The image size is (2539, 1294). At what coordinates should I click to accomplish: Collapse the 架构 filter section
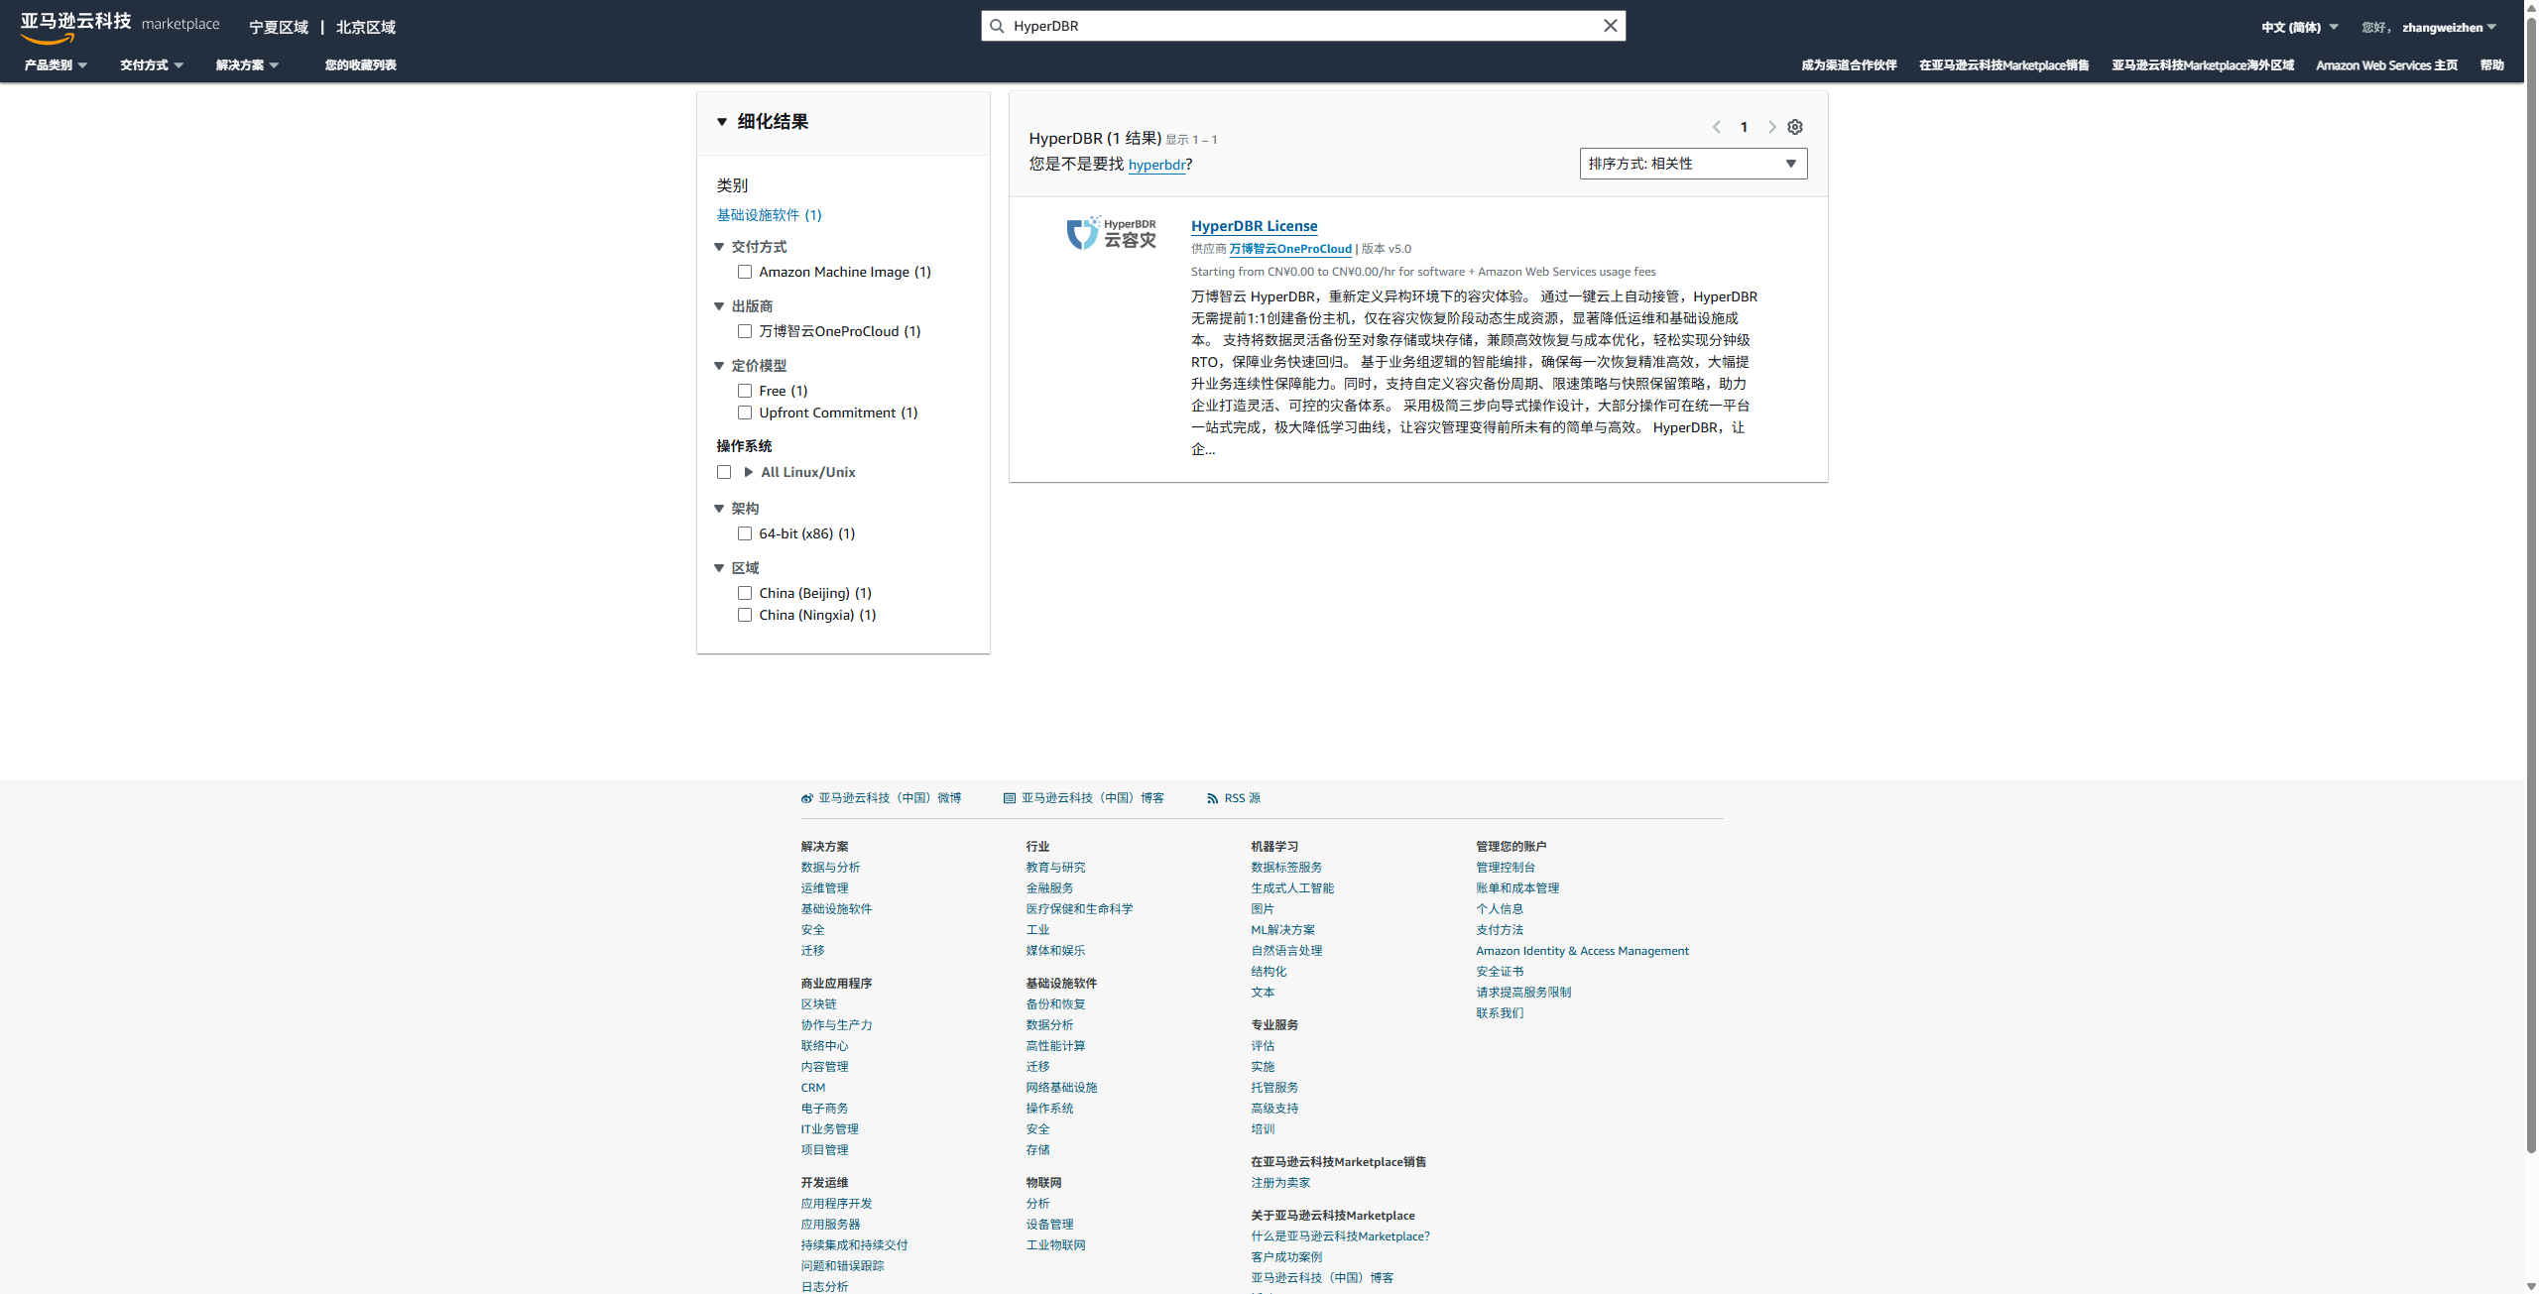(x=719, y=509)
